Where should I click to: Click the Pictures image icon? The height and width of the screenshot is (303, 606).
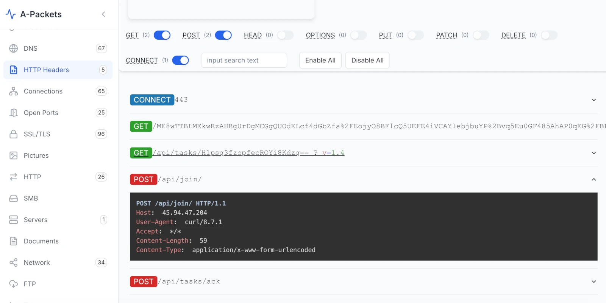pyautogui.click(x=14, y=155)
